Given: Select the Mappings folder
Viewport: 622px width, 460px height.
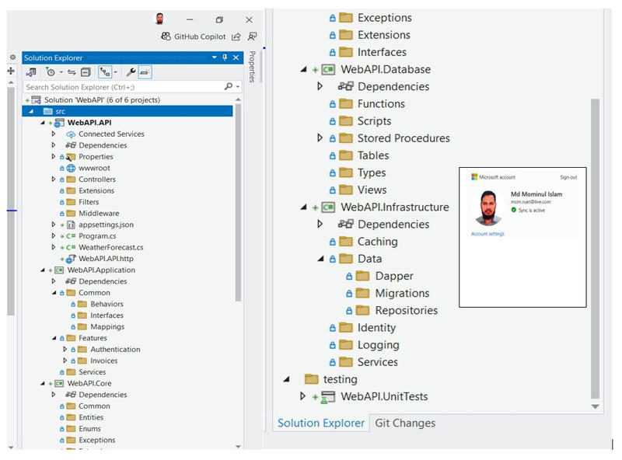Looking at the screenshot, I should click(107, 327).
